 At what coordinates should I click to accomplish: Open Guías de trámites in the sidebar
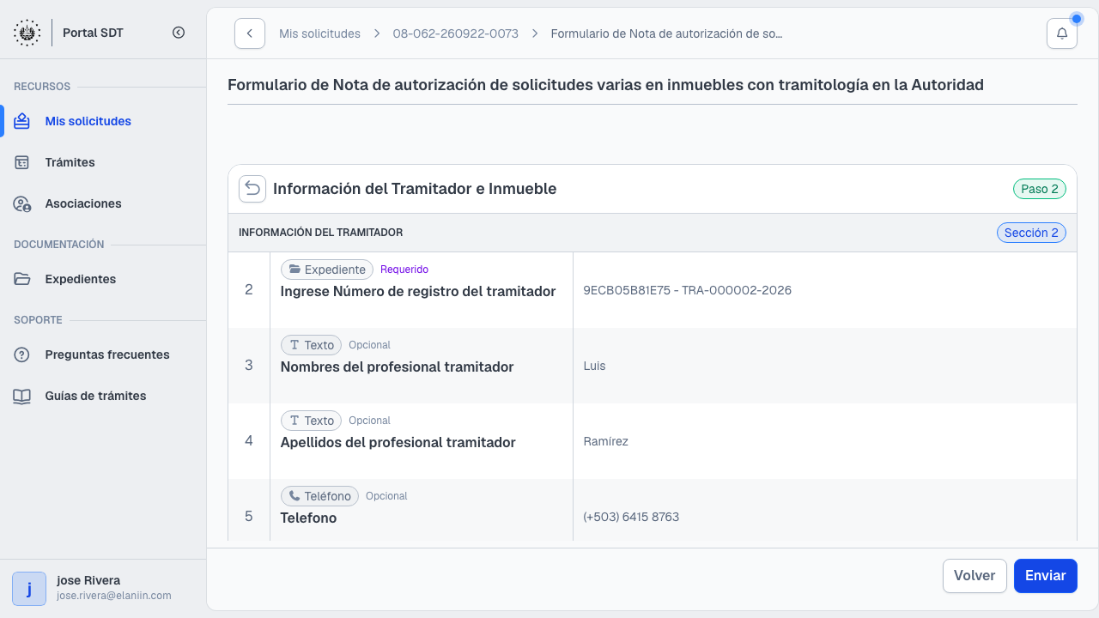click(x=103, y=396)
